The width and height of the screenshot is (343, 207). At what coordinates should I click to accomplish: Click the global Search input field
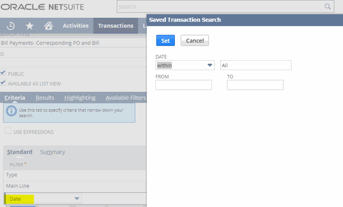point(225,7)
